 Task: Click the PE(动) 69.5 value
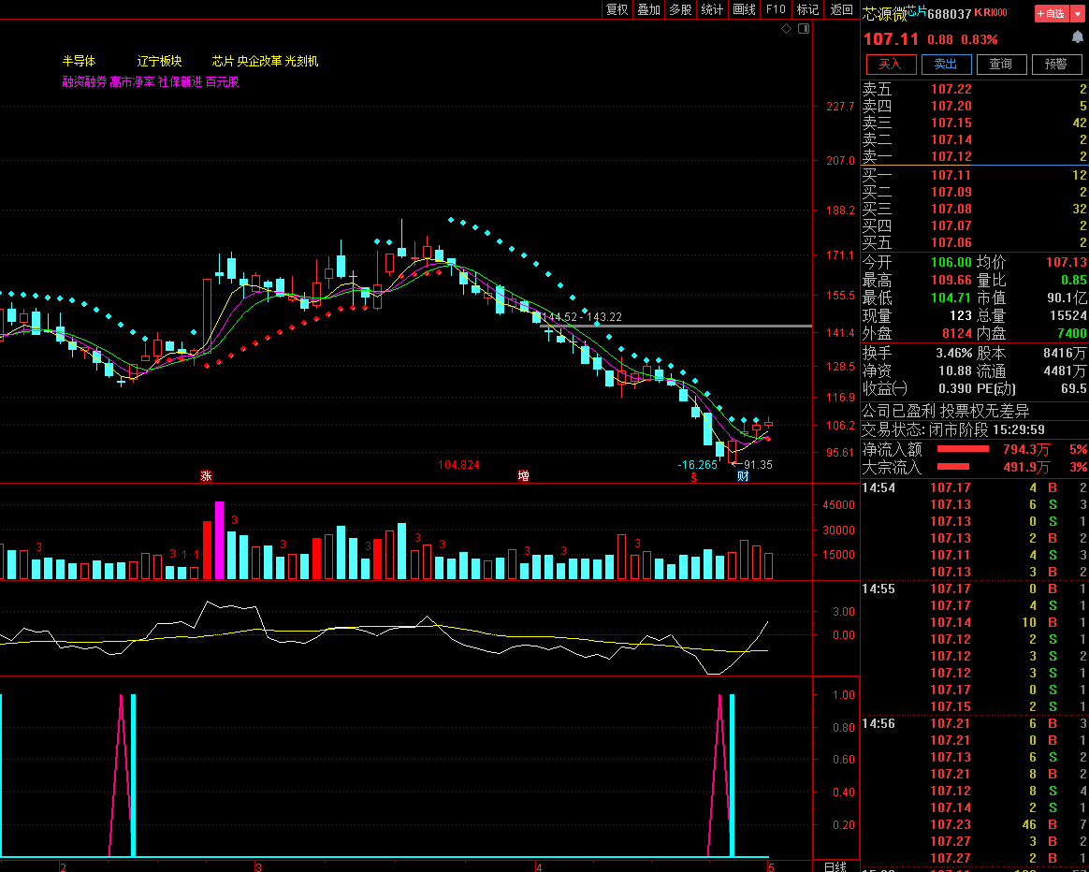[1074, 388]
